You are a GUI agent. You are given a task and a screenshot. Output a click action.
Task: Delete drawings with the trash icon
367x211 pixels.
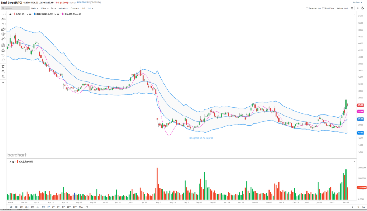pos(3,66)
